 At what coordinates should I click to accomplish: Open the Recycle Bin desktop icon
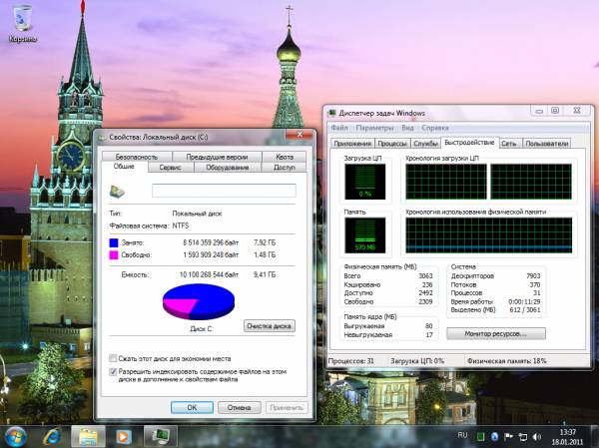click(22, 23)
